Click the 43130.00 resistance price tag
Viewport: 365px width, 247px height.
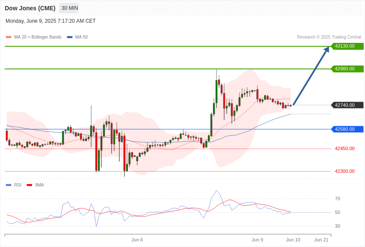[347, 46]
